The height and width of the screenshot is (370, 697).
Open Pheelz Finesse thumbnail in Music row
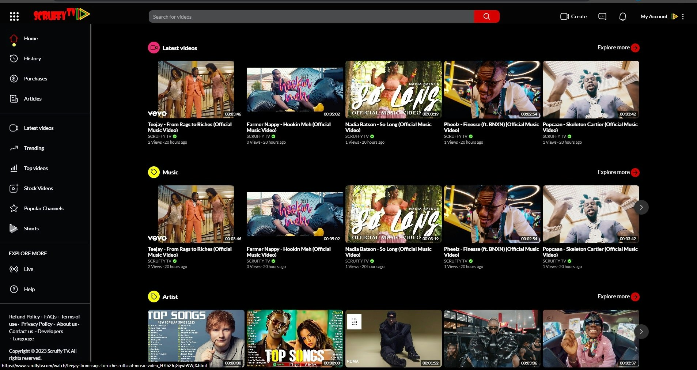tap(492, 214)
